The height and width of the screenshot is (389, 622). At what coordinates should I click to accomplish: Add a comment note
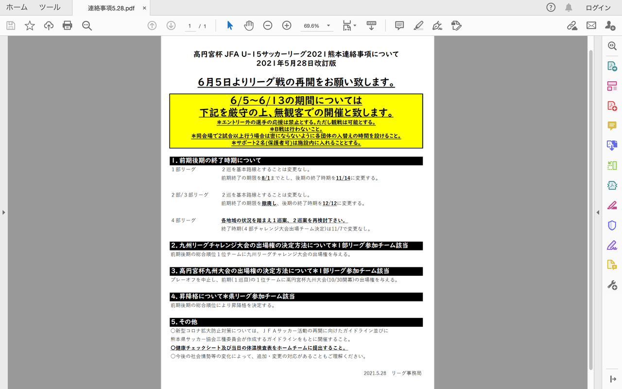pyautogui.click(x=399, y=26)
